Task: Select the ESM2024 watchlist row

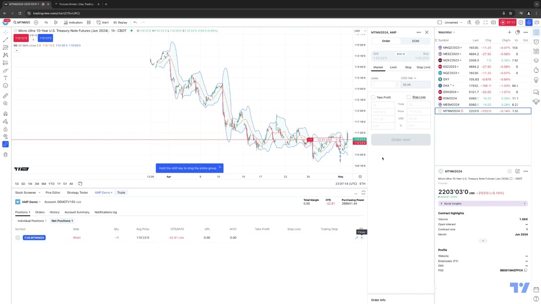Action: coord(483,98)
